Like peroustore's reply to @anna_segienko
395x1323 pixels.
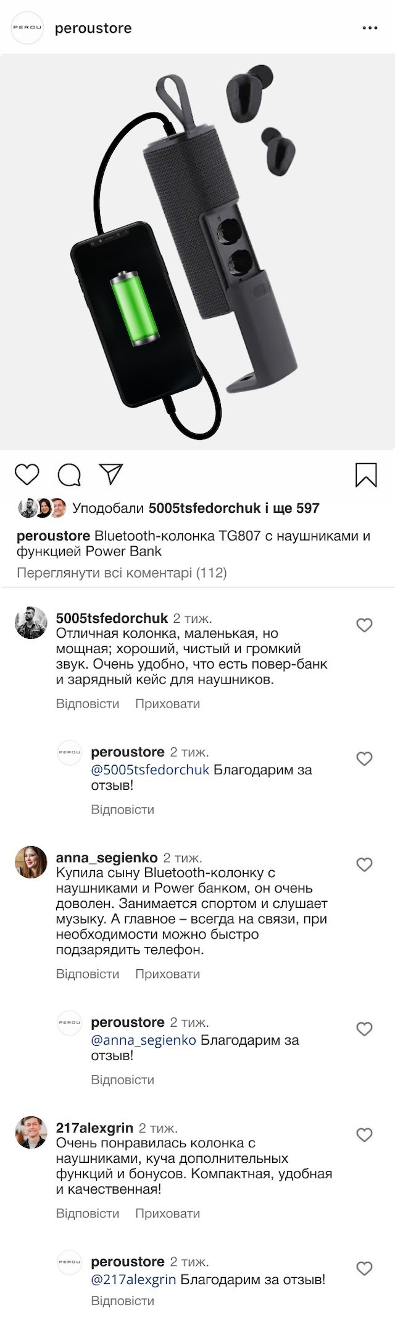click(x=365, y=1029)
